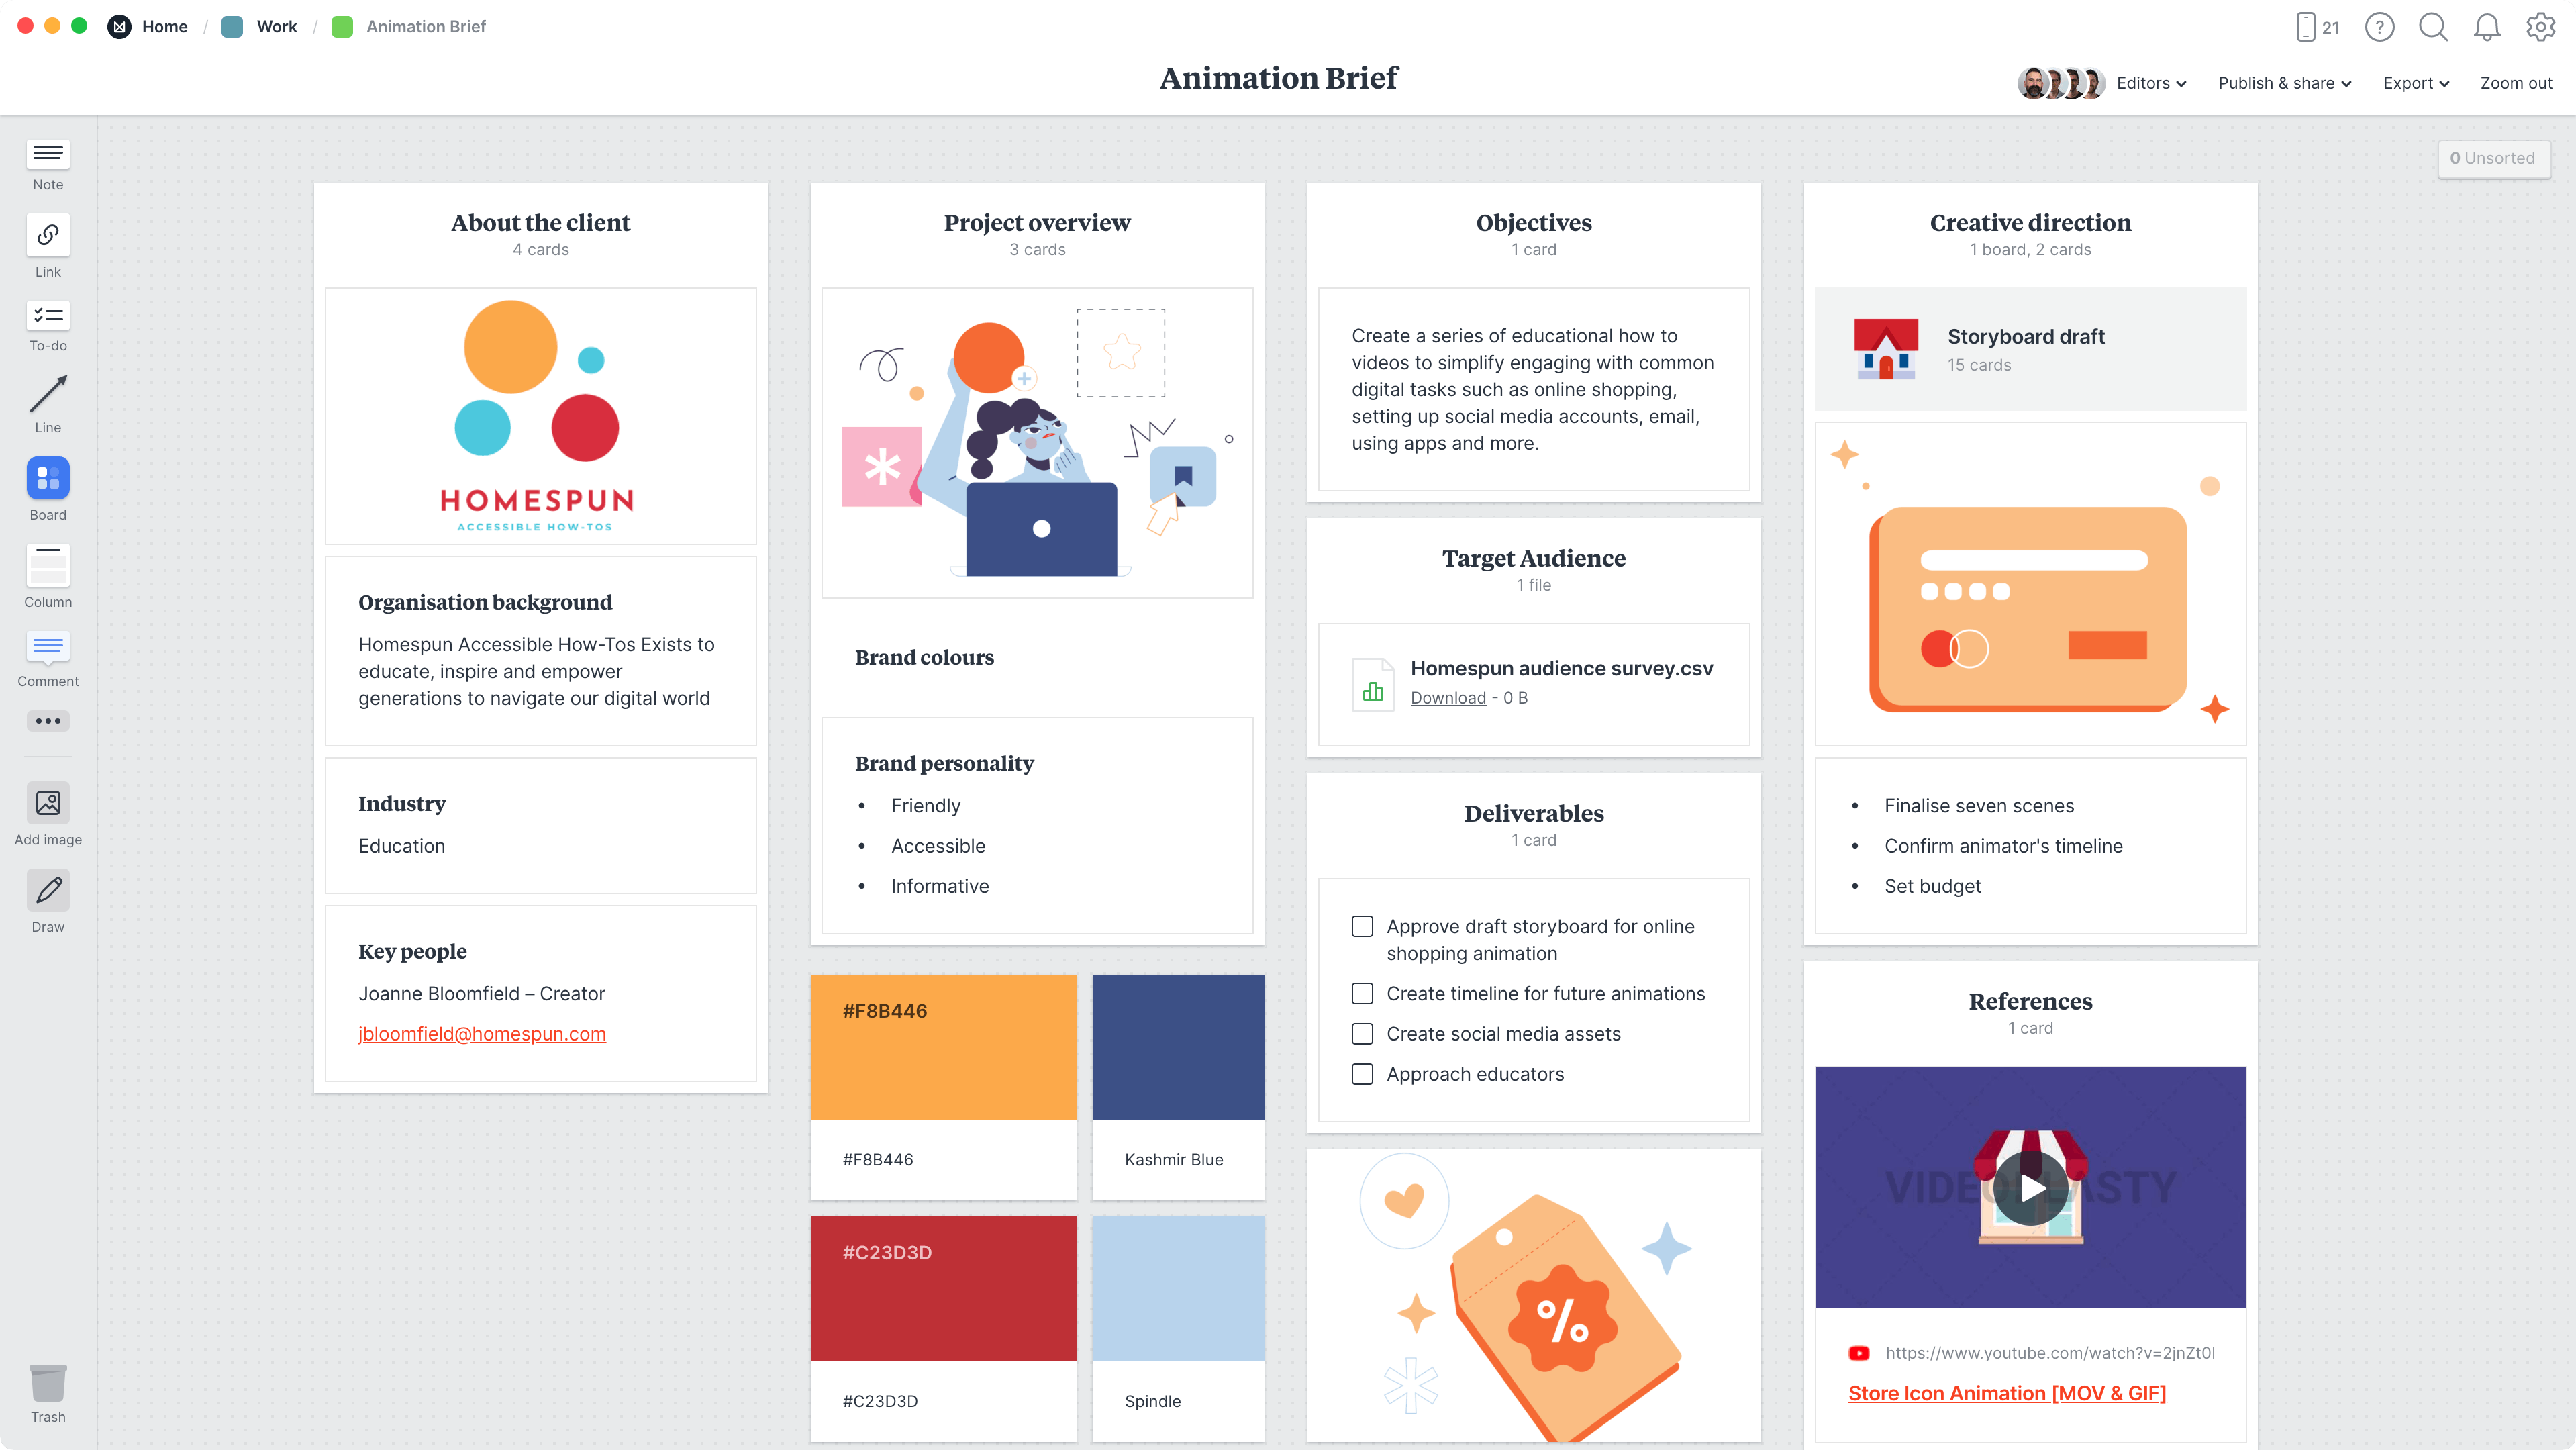Enable Create timeline for future animations
This screenshot has width=2576, height=1450.
1363,994
